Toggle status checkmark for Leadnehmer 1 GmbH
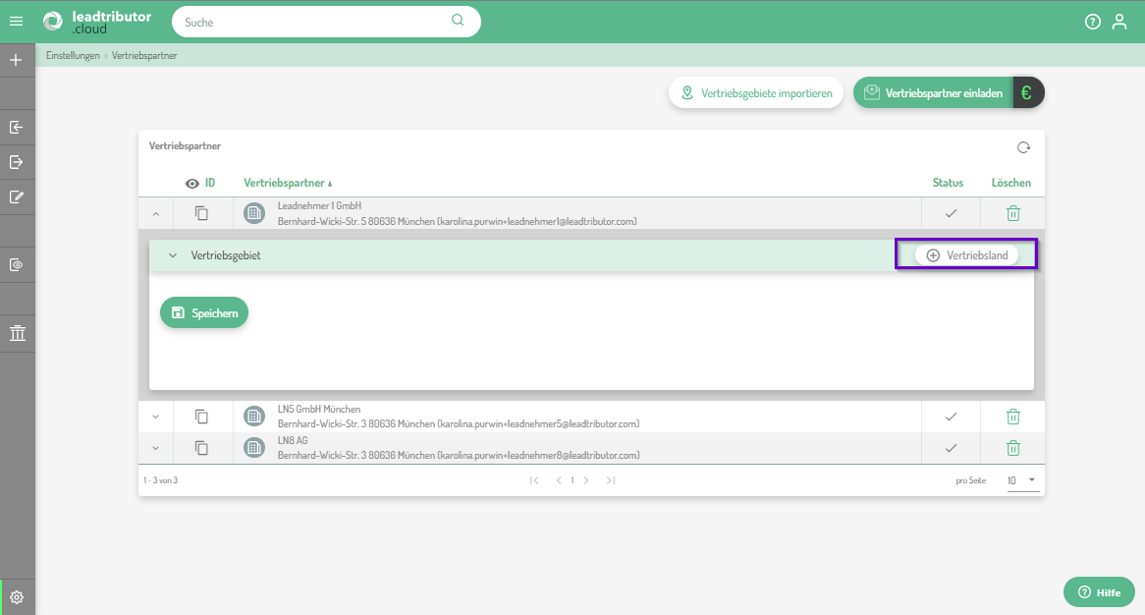Viewport: 1145px width, 615px height. [950, 213]
